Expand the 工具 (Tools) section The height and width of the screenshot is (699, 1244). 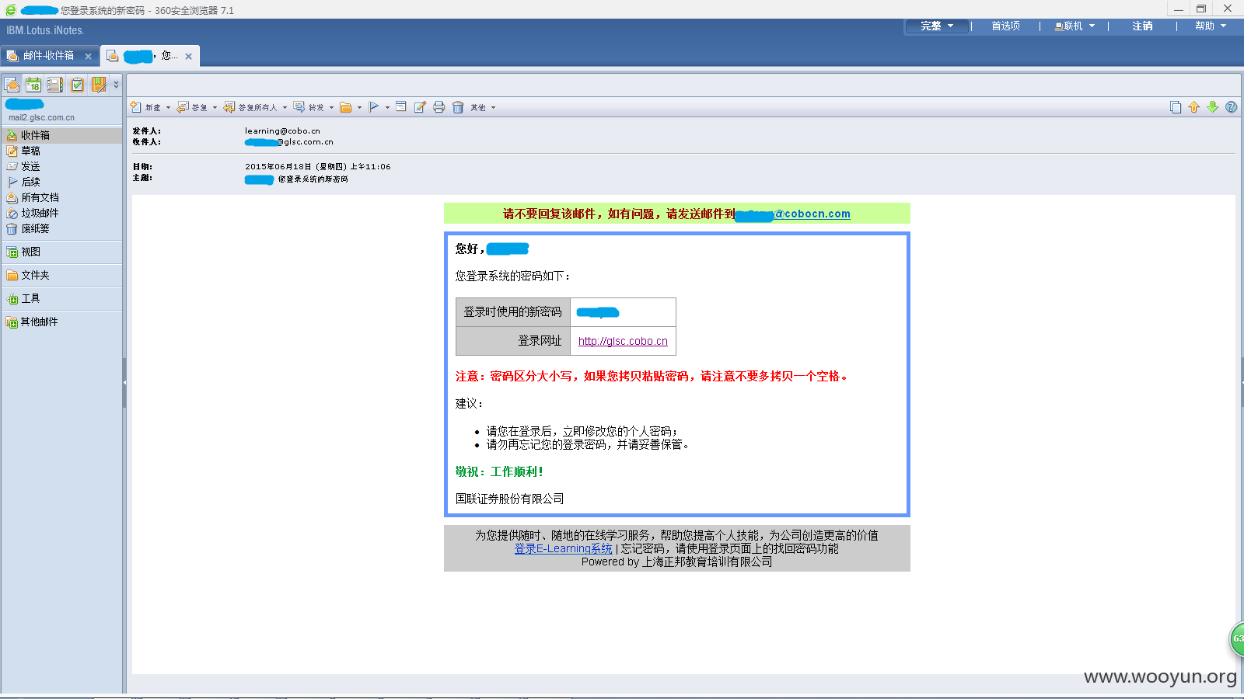61,298
